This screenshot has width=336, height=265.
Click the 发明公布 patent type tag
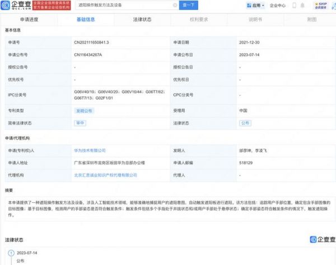84,111
